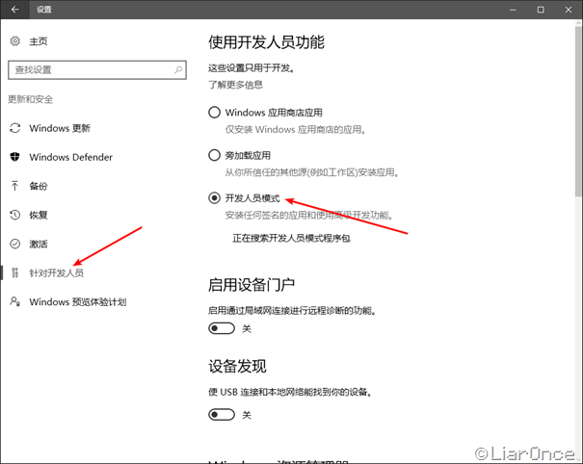583x464 pixels.
Task: Open the 激活 activation section
Action: point(39,245)
